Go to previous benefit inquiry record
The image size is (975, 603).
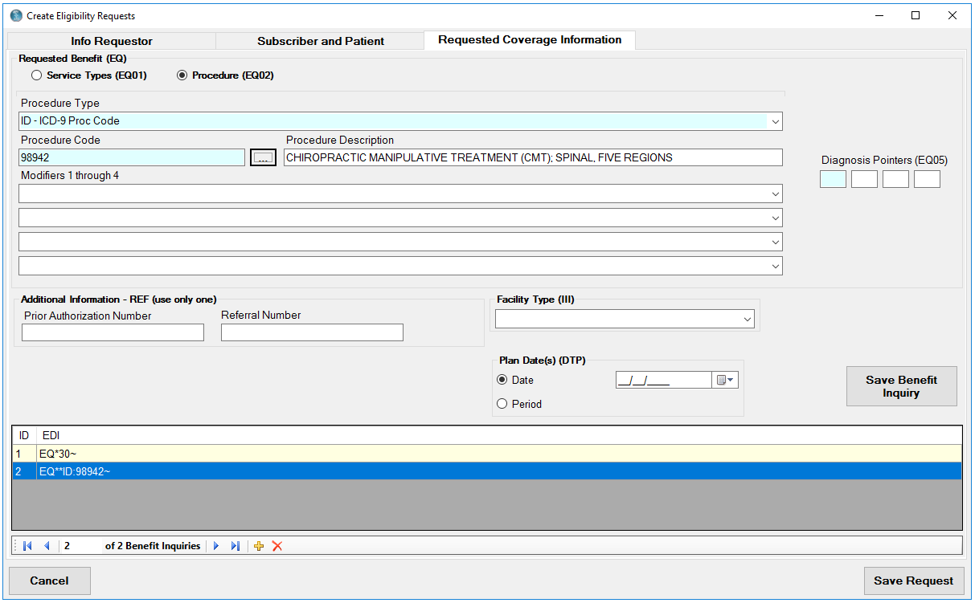(47, 546)
